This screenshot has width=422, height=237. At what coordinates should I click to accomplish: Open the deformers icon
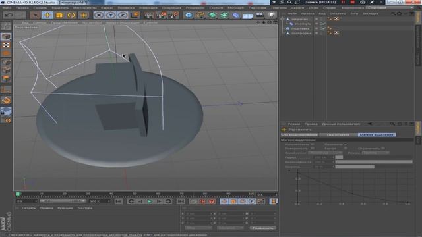point(236,15)
